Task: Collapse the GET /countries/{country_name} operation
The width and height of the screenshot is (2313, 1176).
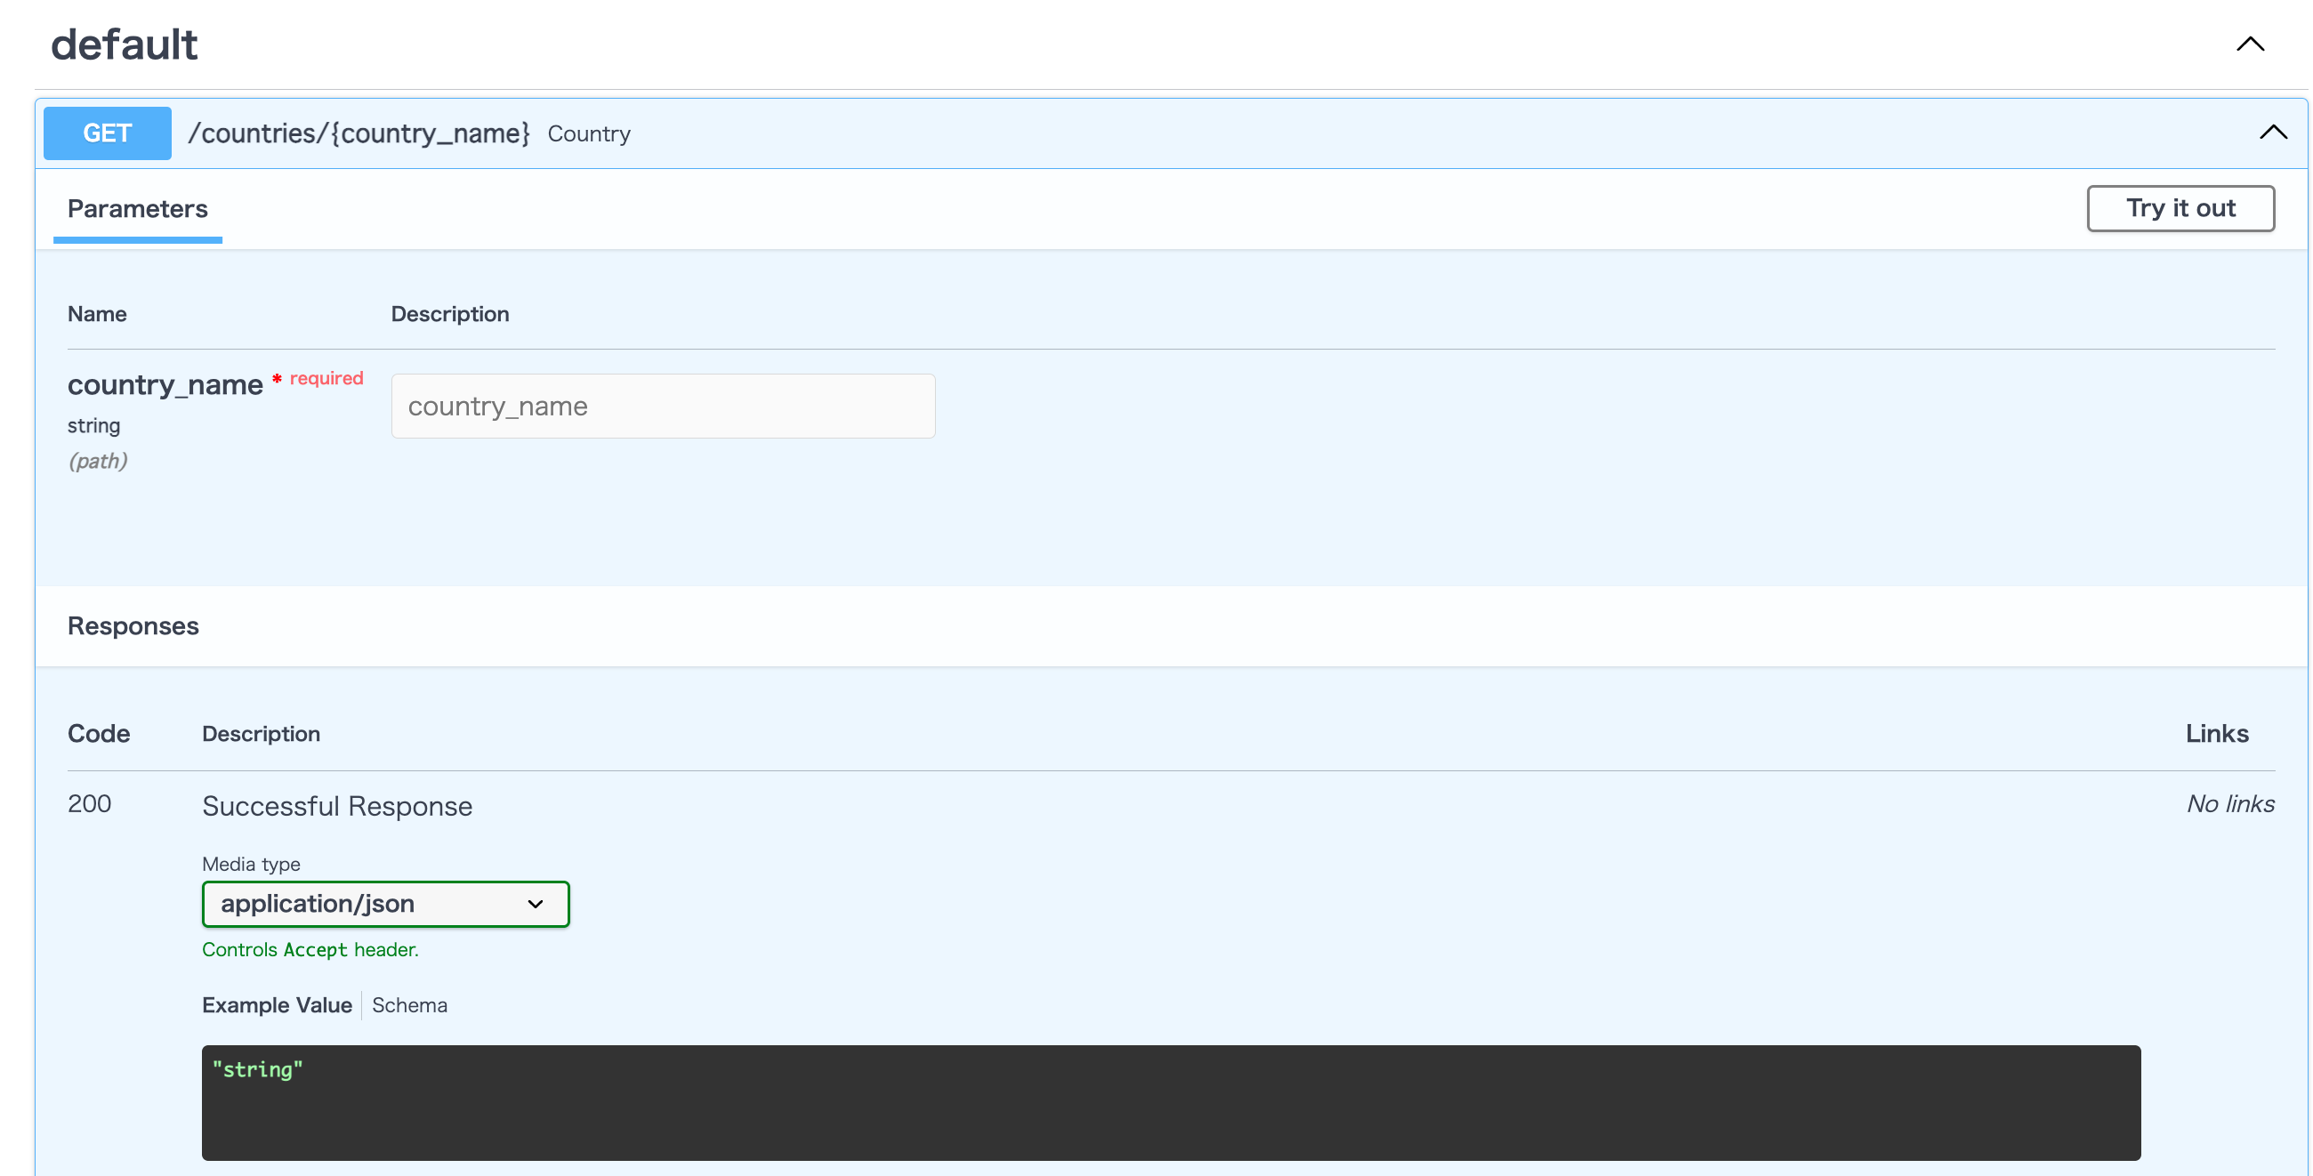Action: point(2274,132)
